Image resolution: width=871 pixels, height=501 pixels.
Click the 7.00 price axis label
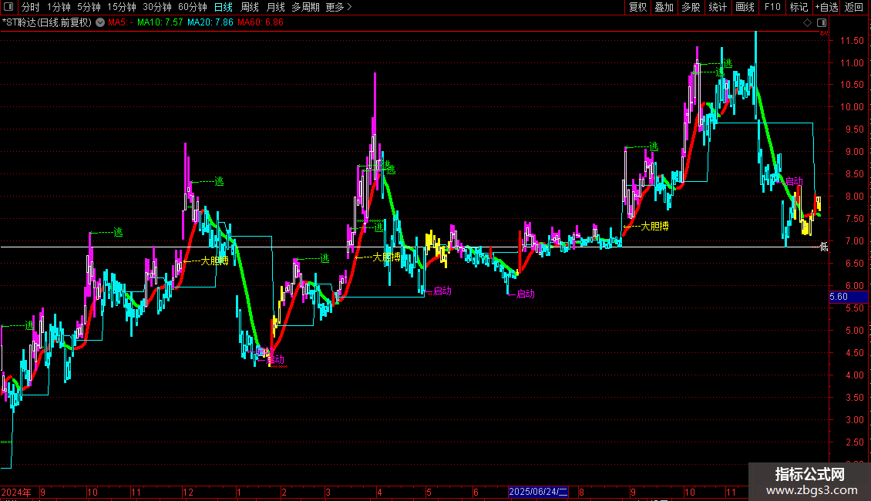tap(854, 241)
